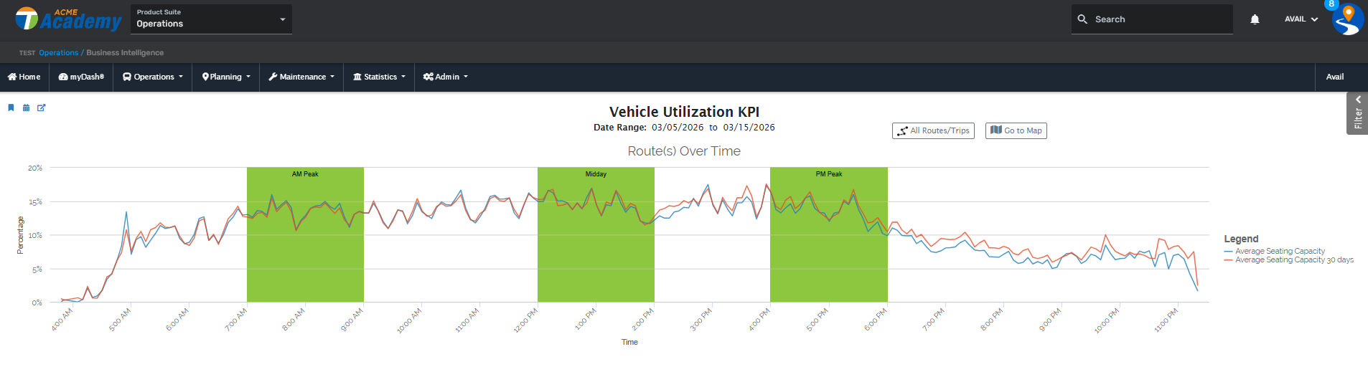Click the user avatar with badge
Image resolution: width=1368 pixels, height=367 pixels.
coord(1347,19)
